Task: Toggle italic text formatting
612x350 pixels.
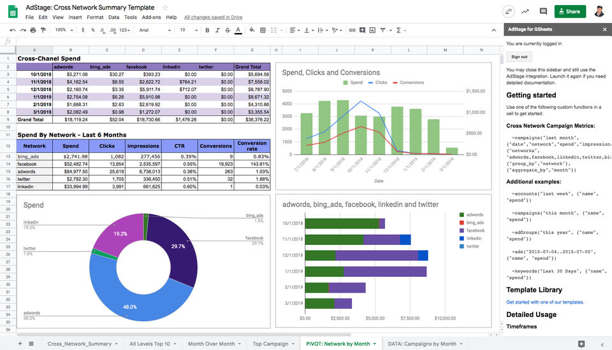Action: click(x=217, y=30)
